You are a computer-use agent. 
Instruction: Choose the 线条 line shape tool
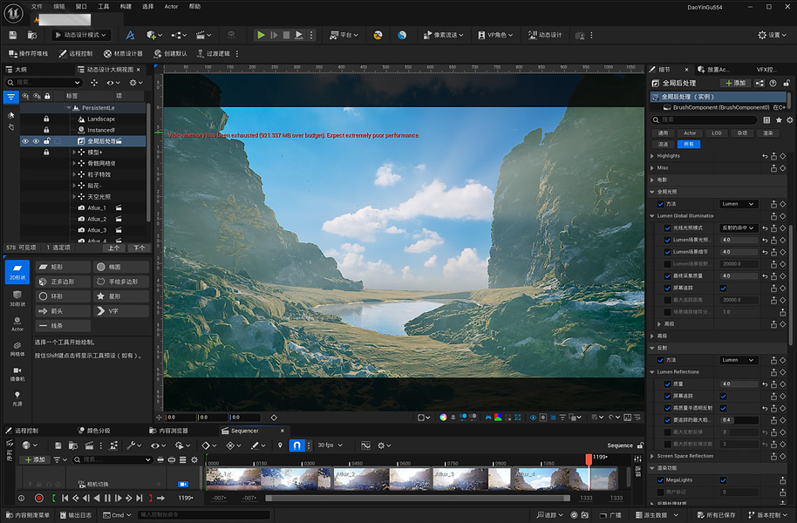[63, 326]
